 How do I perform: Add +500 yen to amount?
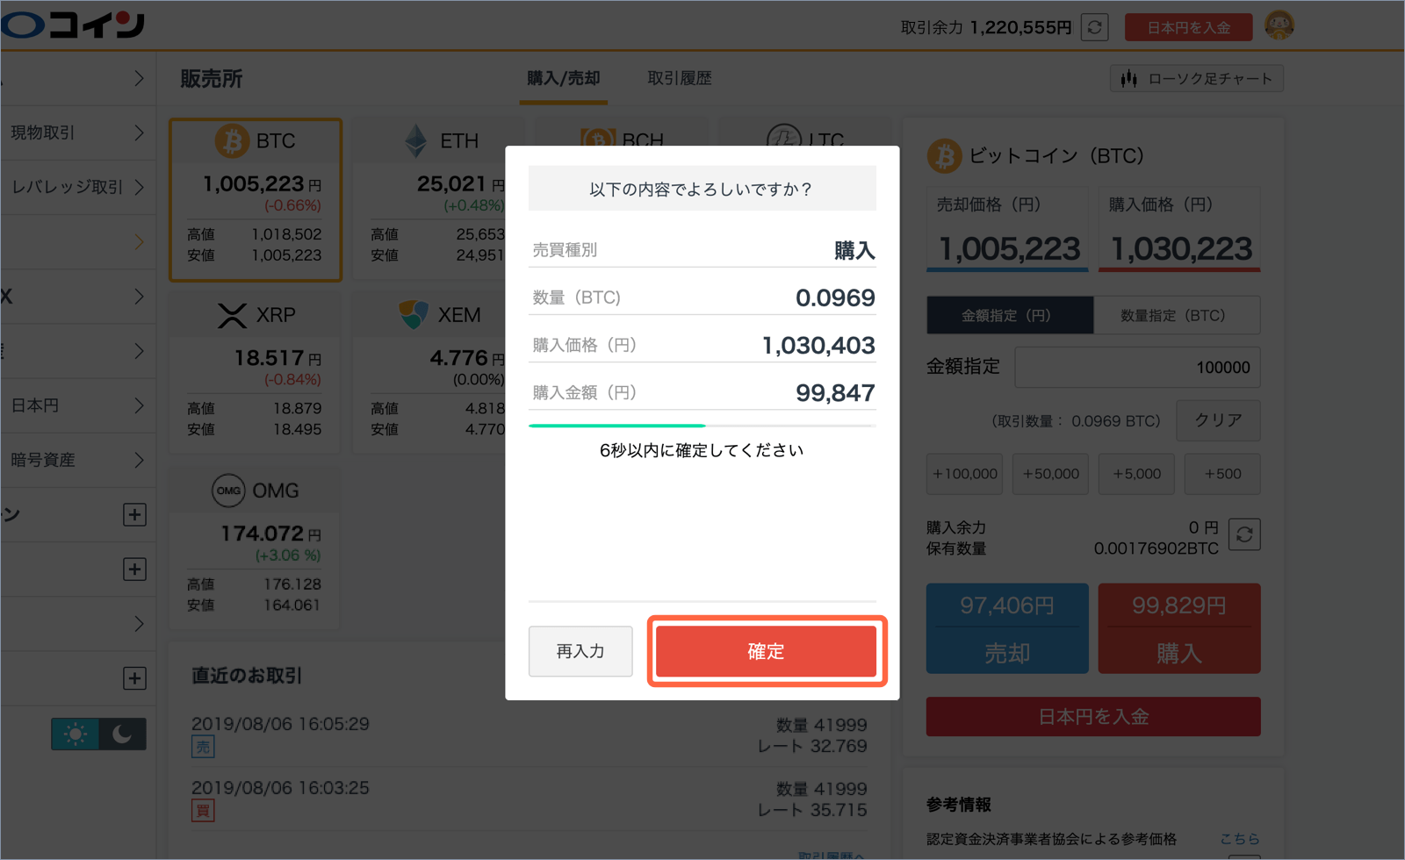tap(1222, 474)
